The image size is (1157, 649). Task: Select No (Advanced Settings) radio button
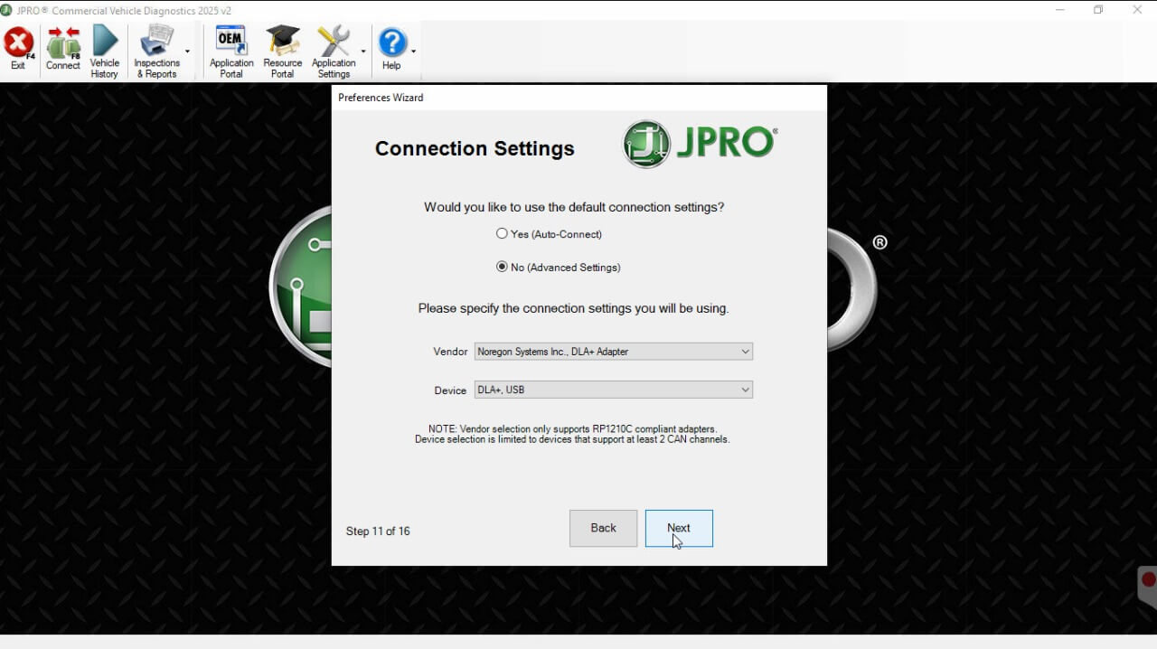[503, 267]
